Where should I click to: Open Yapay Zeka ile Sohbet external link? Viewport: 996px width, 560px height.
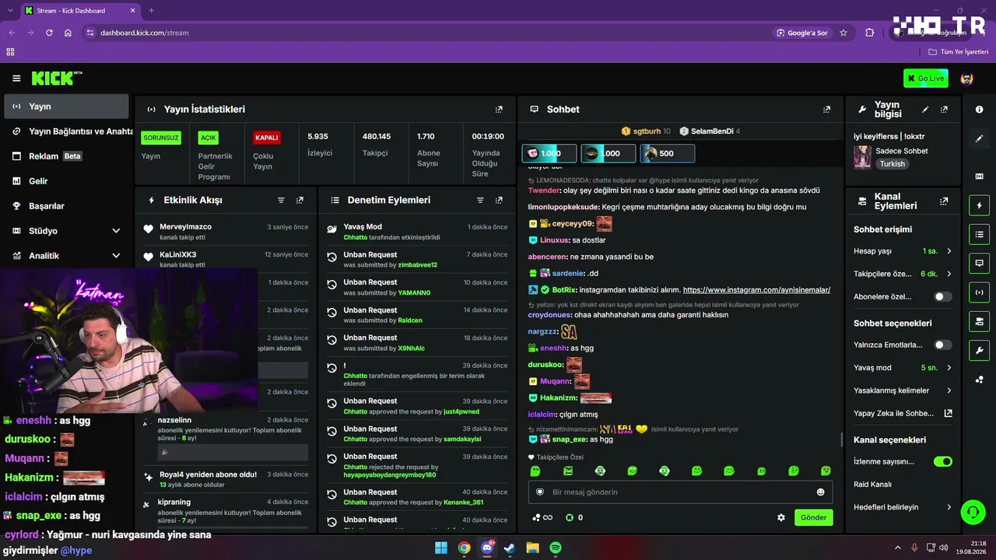click(x=948, y=413)
